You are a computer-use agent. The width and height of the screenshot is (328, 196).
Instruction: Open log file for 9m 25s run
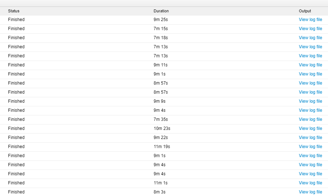[x=310, y=20]
